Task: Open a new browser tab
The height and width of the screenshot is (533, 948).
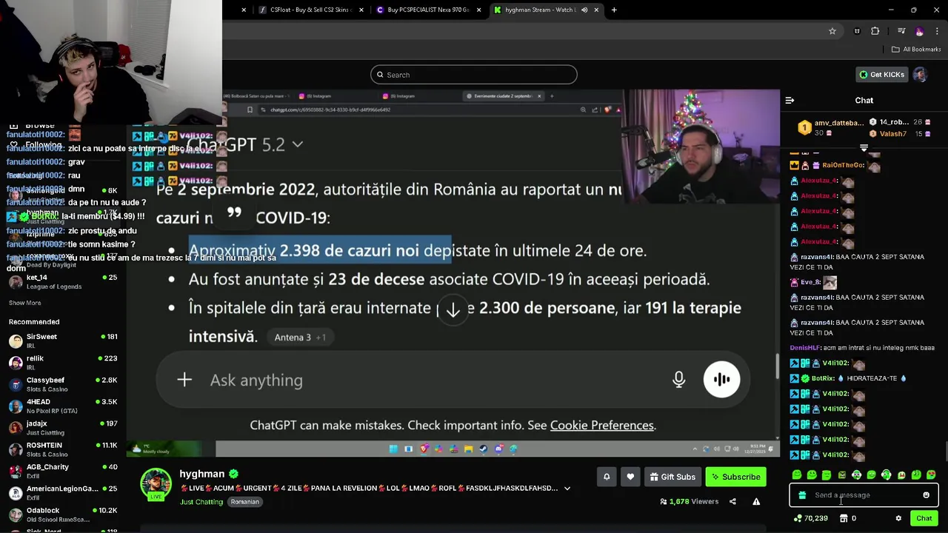Action: point(614,10)
